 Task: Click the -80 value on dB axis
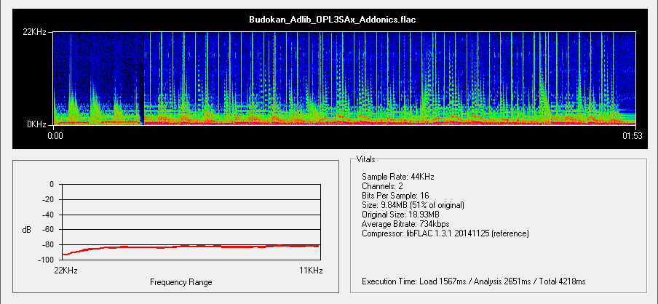[x=47, y=245]
